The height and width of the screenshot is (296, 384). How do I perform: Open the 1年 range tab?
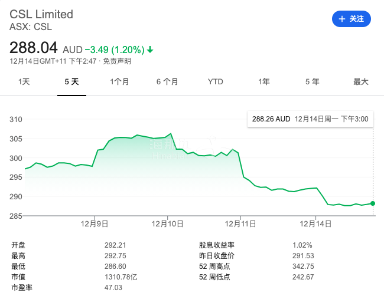coord(264,81)
